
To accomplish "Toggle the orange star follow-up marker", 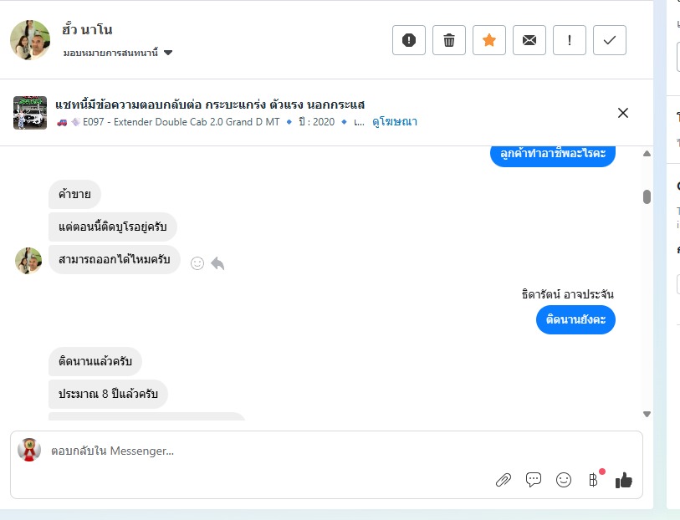I will tap(489, 40).
